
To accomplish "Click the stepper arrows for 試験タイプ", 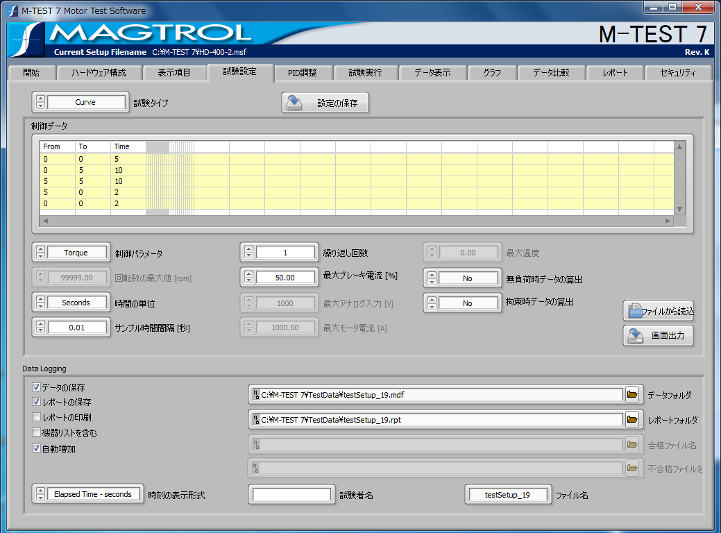I will [40, 102].
